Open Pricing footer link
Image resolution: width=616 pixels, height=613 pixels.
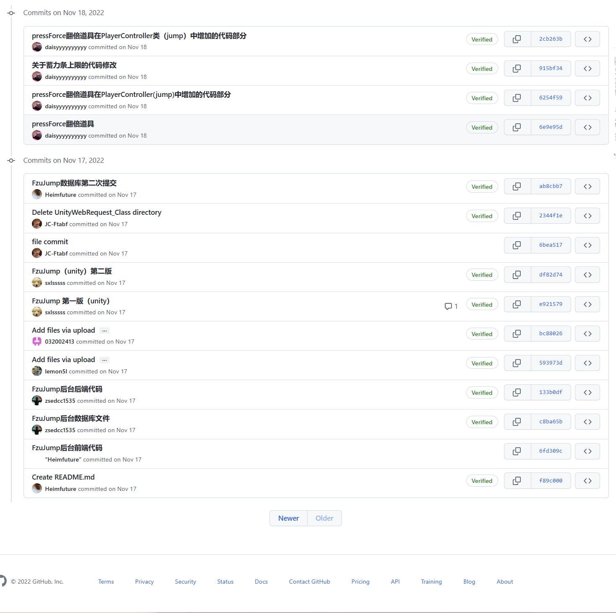[x=360, y=582]
